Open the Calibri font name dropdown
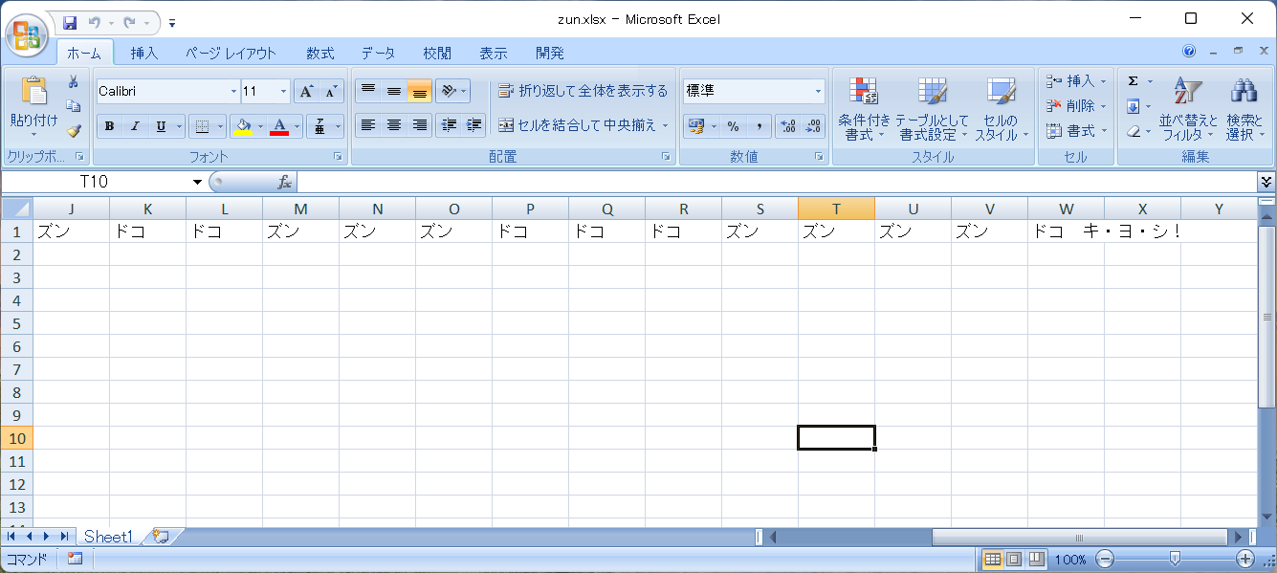This screenshot has height=573, width=1277. tap(233, 92)
